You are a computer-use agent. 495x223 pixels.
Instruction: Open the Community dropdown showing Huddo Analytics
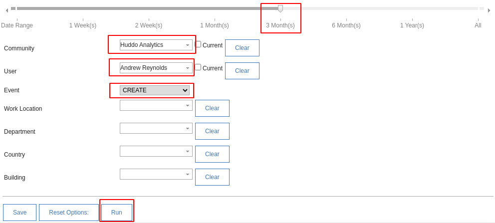point(156,45)
